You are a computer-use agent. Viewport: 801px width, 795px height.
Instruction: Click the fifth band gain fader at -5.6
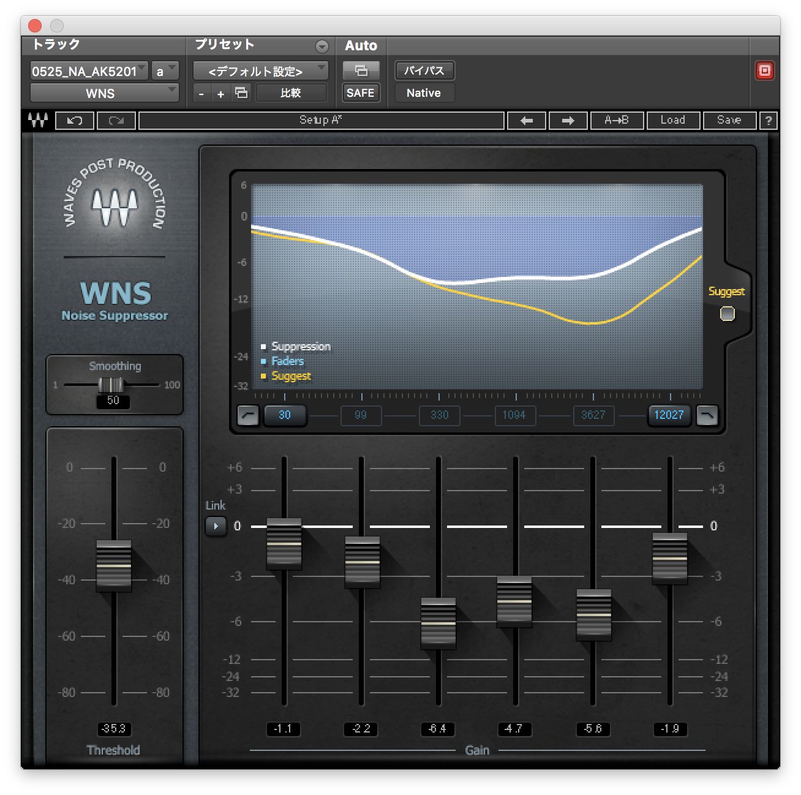pos(593,615)
